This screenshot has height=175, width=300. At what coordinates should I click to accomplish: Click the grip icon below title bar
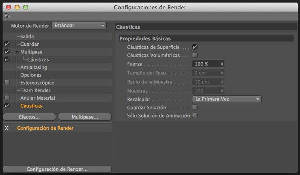tap(7, 15)
